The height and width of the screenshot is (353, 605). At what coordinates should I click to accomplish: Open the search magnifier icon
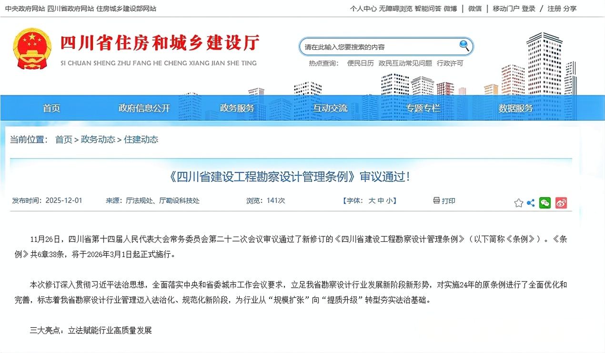464,46
